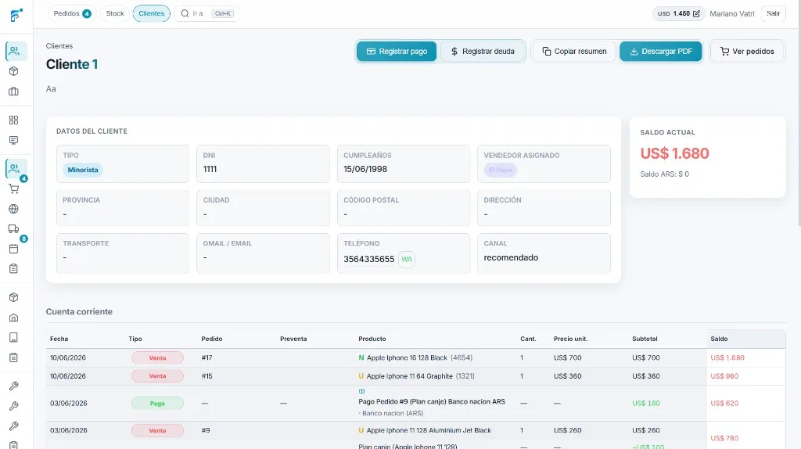
Task: Click order number #15
Action: point(207,376)
